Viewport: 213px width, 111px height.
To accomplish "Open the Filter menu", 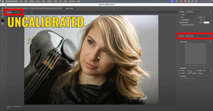I will tap(56, 1).
